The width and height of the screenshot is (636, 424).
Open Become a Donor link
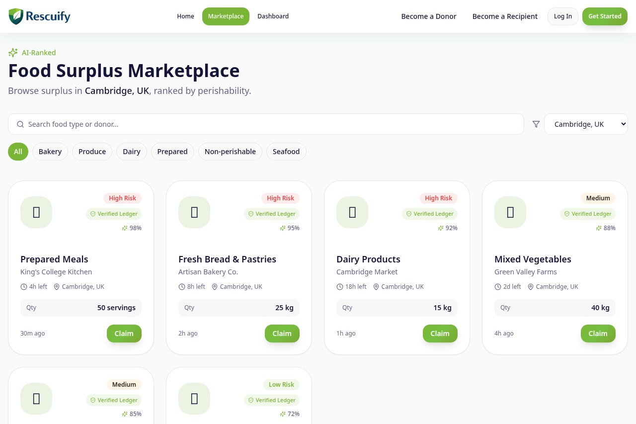pos(429,16)
